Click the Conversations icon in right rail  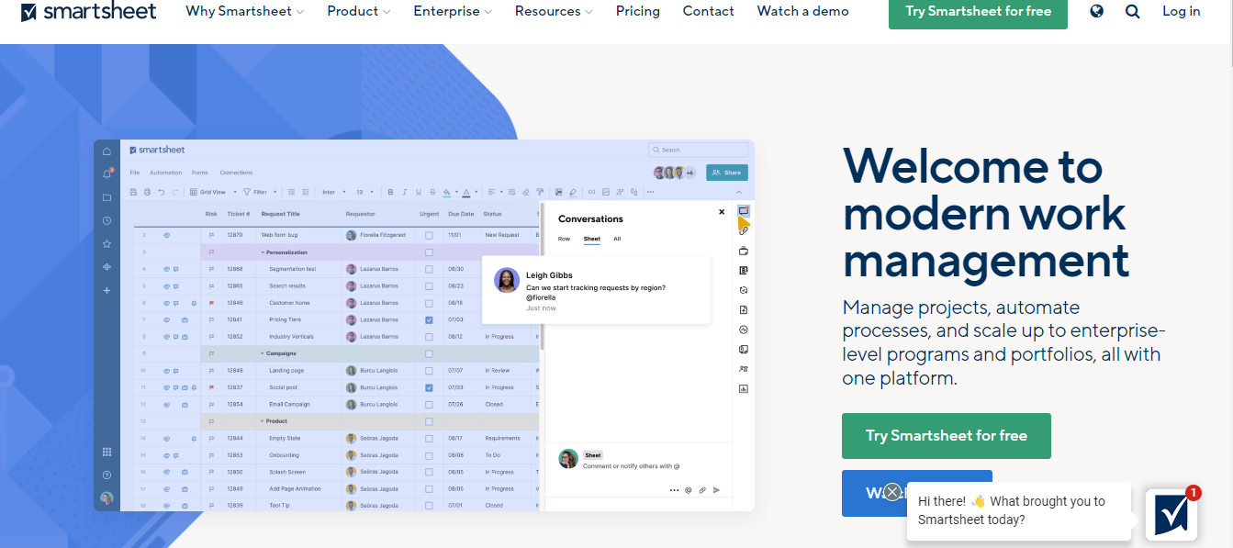pos(744,211)
